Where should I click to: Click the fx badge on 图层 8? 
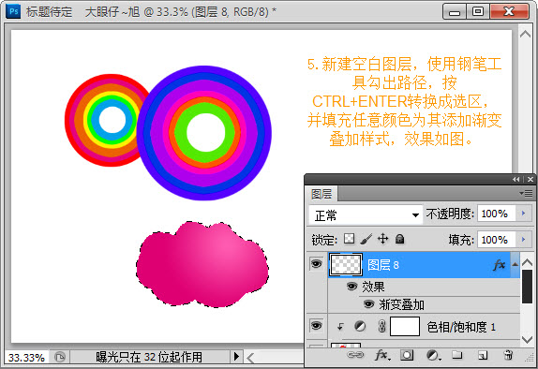point(500,264)
